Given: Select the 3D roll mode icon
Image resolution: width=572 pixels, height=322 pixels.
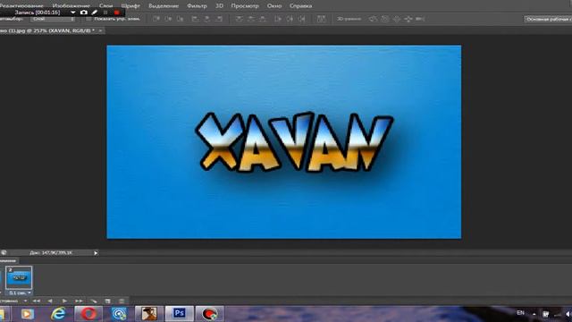Looking at the screenshot, I should pos(385,19).
